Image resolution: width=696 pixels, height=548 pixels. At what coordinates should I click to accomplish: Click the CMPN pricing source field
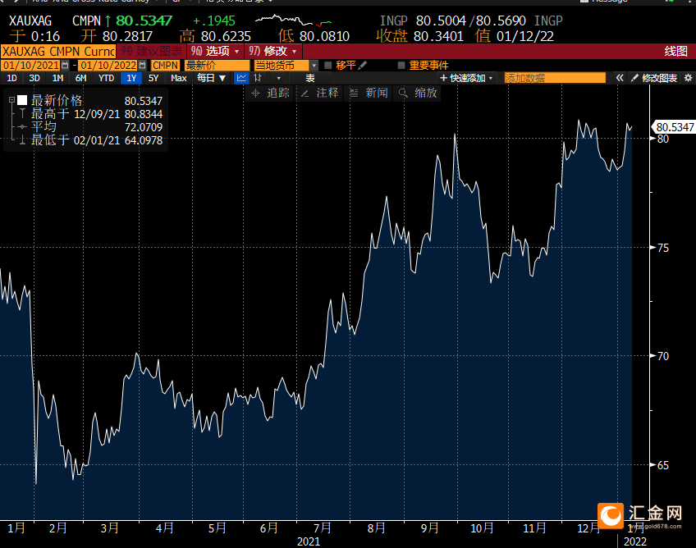tap(165, 66)
